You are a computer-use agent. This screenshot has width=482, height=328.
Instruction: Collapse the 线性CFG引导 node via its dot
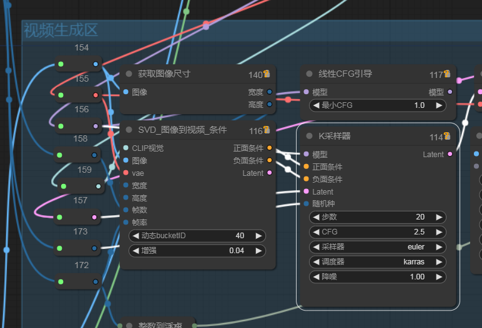(x=309, y=74)
